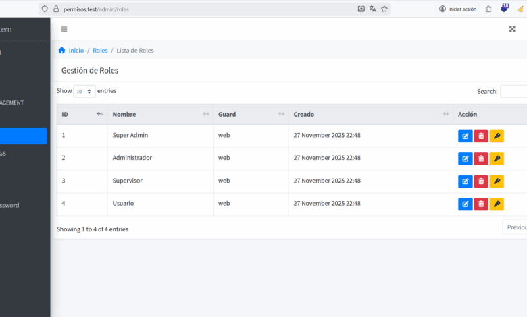Toggle the sidebar hamburger menu
This screenshot has height=317, width=527.
coord(64,29)
